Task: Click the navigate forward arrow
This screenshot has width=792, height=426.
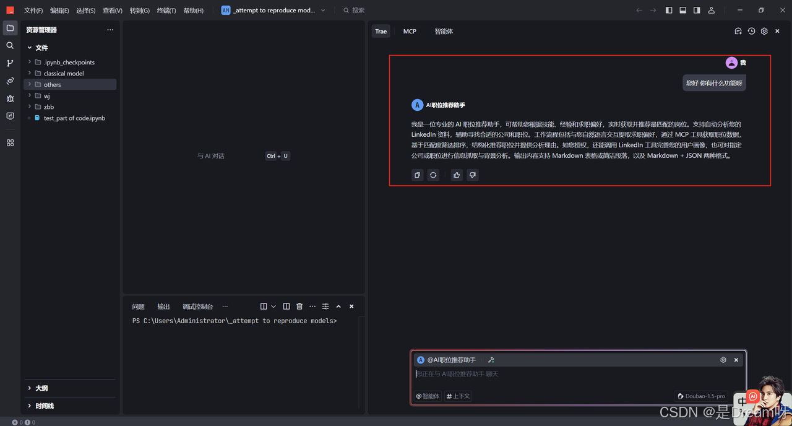Action: (653, 11)
